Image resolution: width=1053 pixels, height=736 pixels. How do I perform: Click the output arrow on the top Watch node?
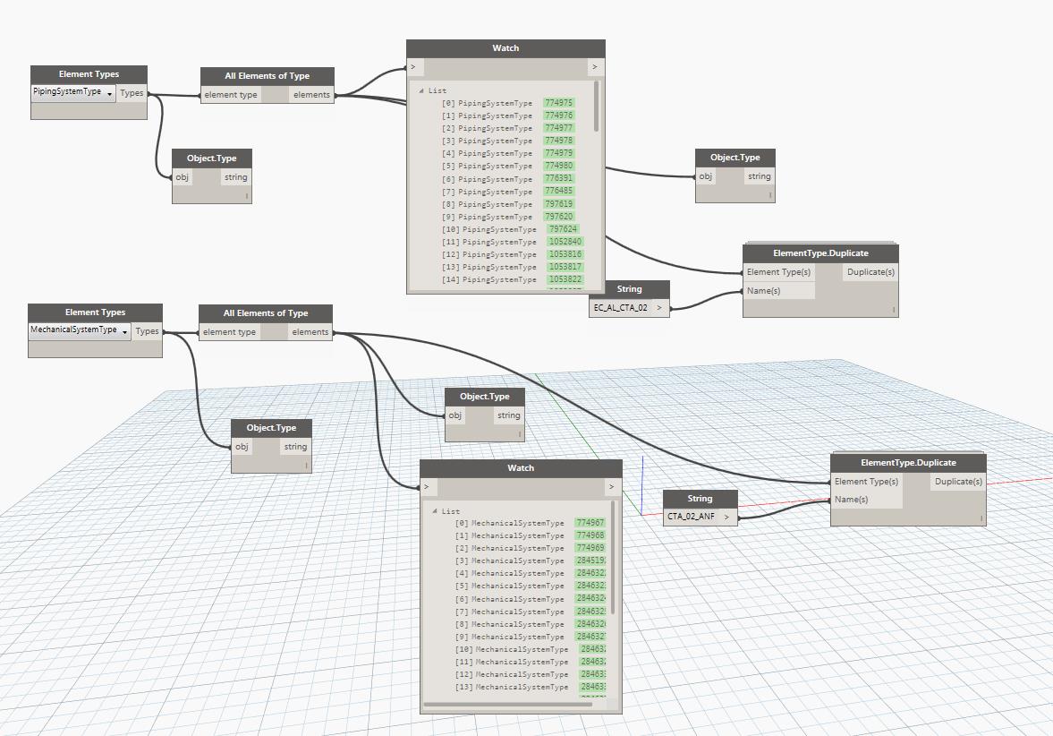595,67
